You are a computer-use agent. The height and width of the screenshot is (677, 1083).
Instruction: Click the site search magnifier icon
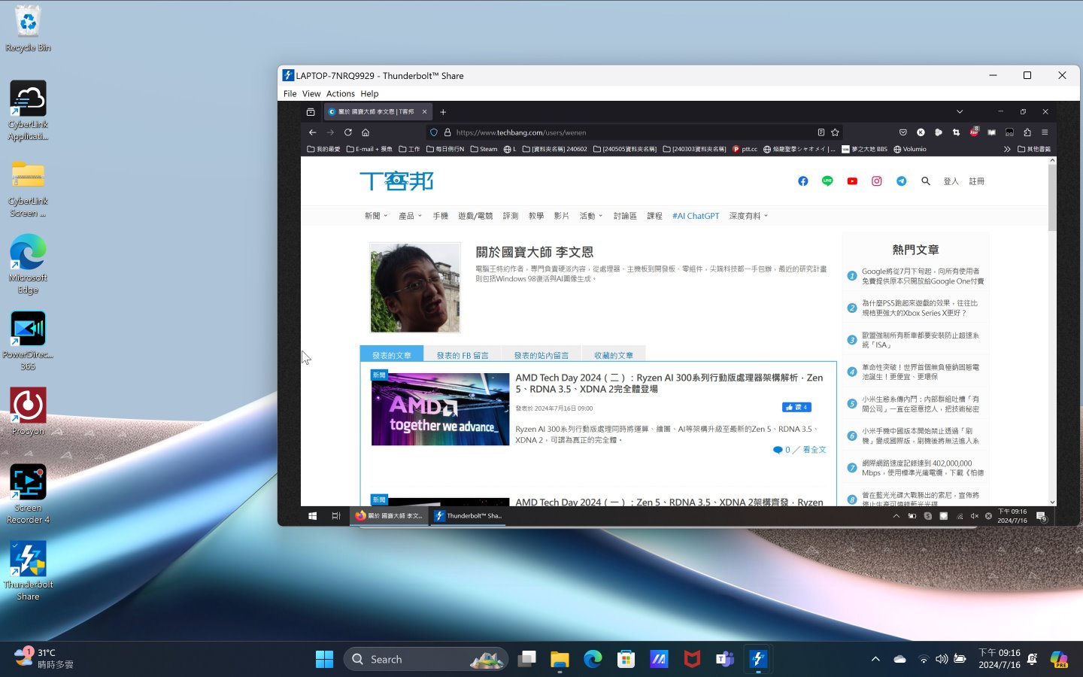[x=926, y=181]
